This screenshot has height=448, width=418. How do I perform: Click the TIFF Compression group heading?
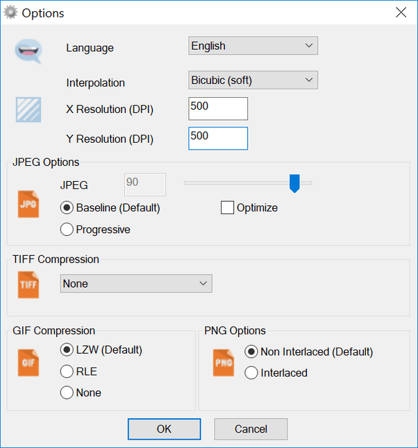click(x=56, y=259)
